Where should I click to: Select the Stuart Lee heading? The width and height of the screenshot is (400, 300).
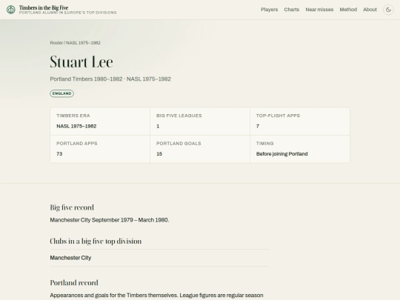pyautogui.click(x=81, y=62)
